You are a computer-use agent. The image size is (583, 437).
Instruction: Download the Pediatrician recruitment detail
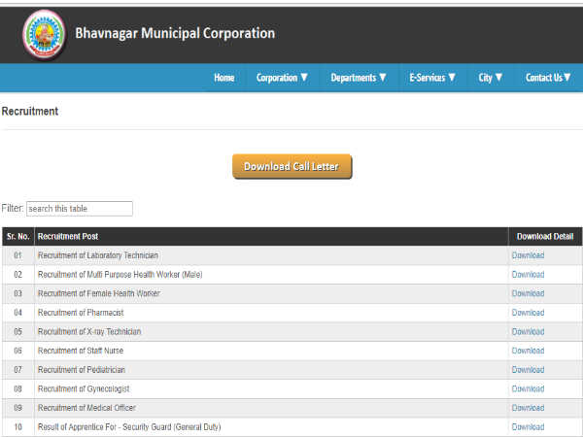click(528, 370)
